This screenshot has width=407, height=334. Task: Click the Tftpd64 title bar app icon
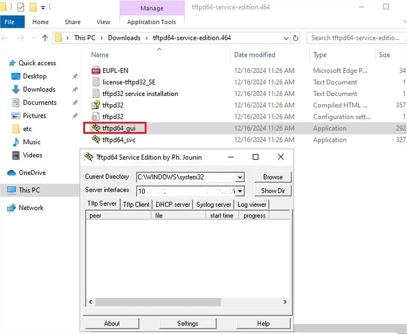[89, 157]
